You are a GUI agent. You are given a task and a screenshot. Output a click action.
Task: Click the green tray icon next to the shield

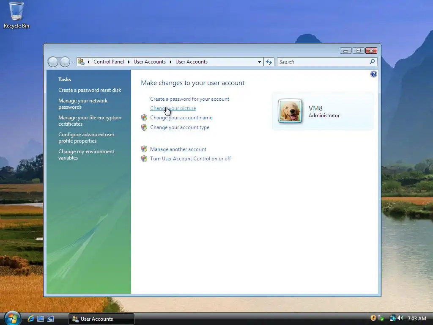click(381, 318)
